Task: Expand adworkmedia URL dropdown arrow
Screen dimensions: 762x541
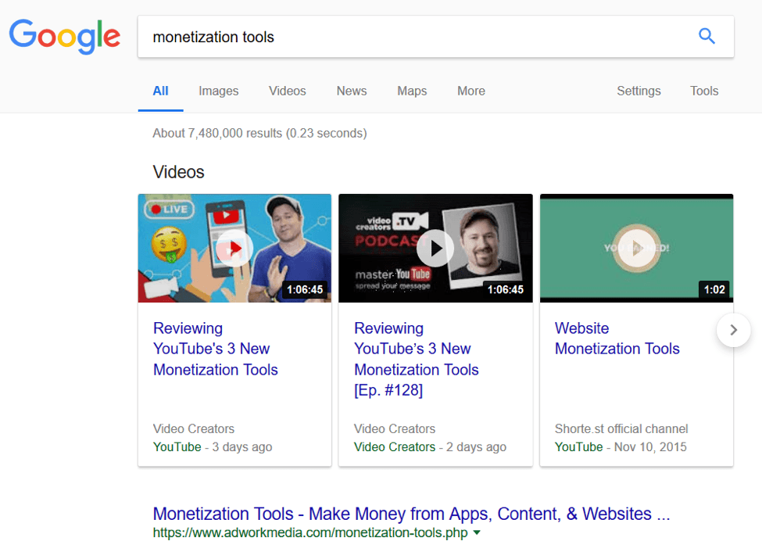Action: pyautogui.click(x=477, y=533)
